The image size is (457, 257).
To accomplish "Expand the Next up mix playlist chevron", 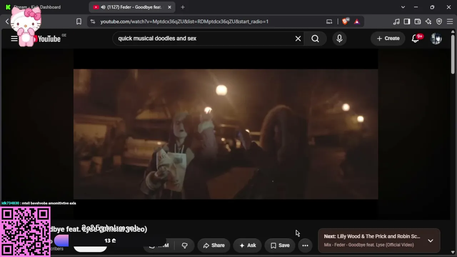I will click(431, 241).
